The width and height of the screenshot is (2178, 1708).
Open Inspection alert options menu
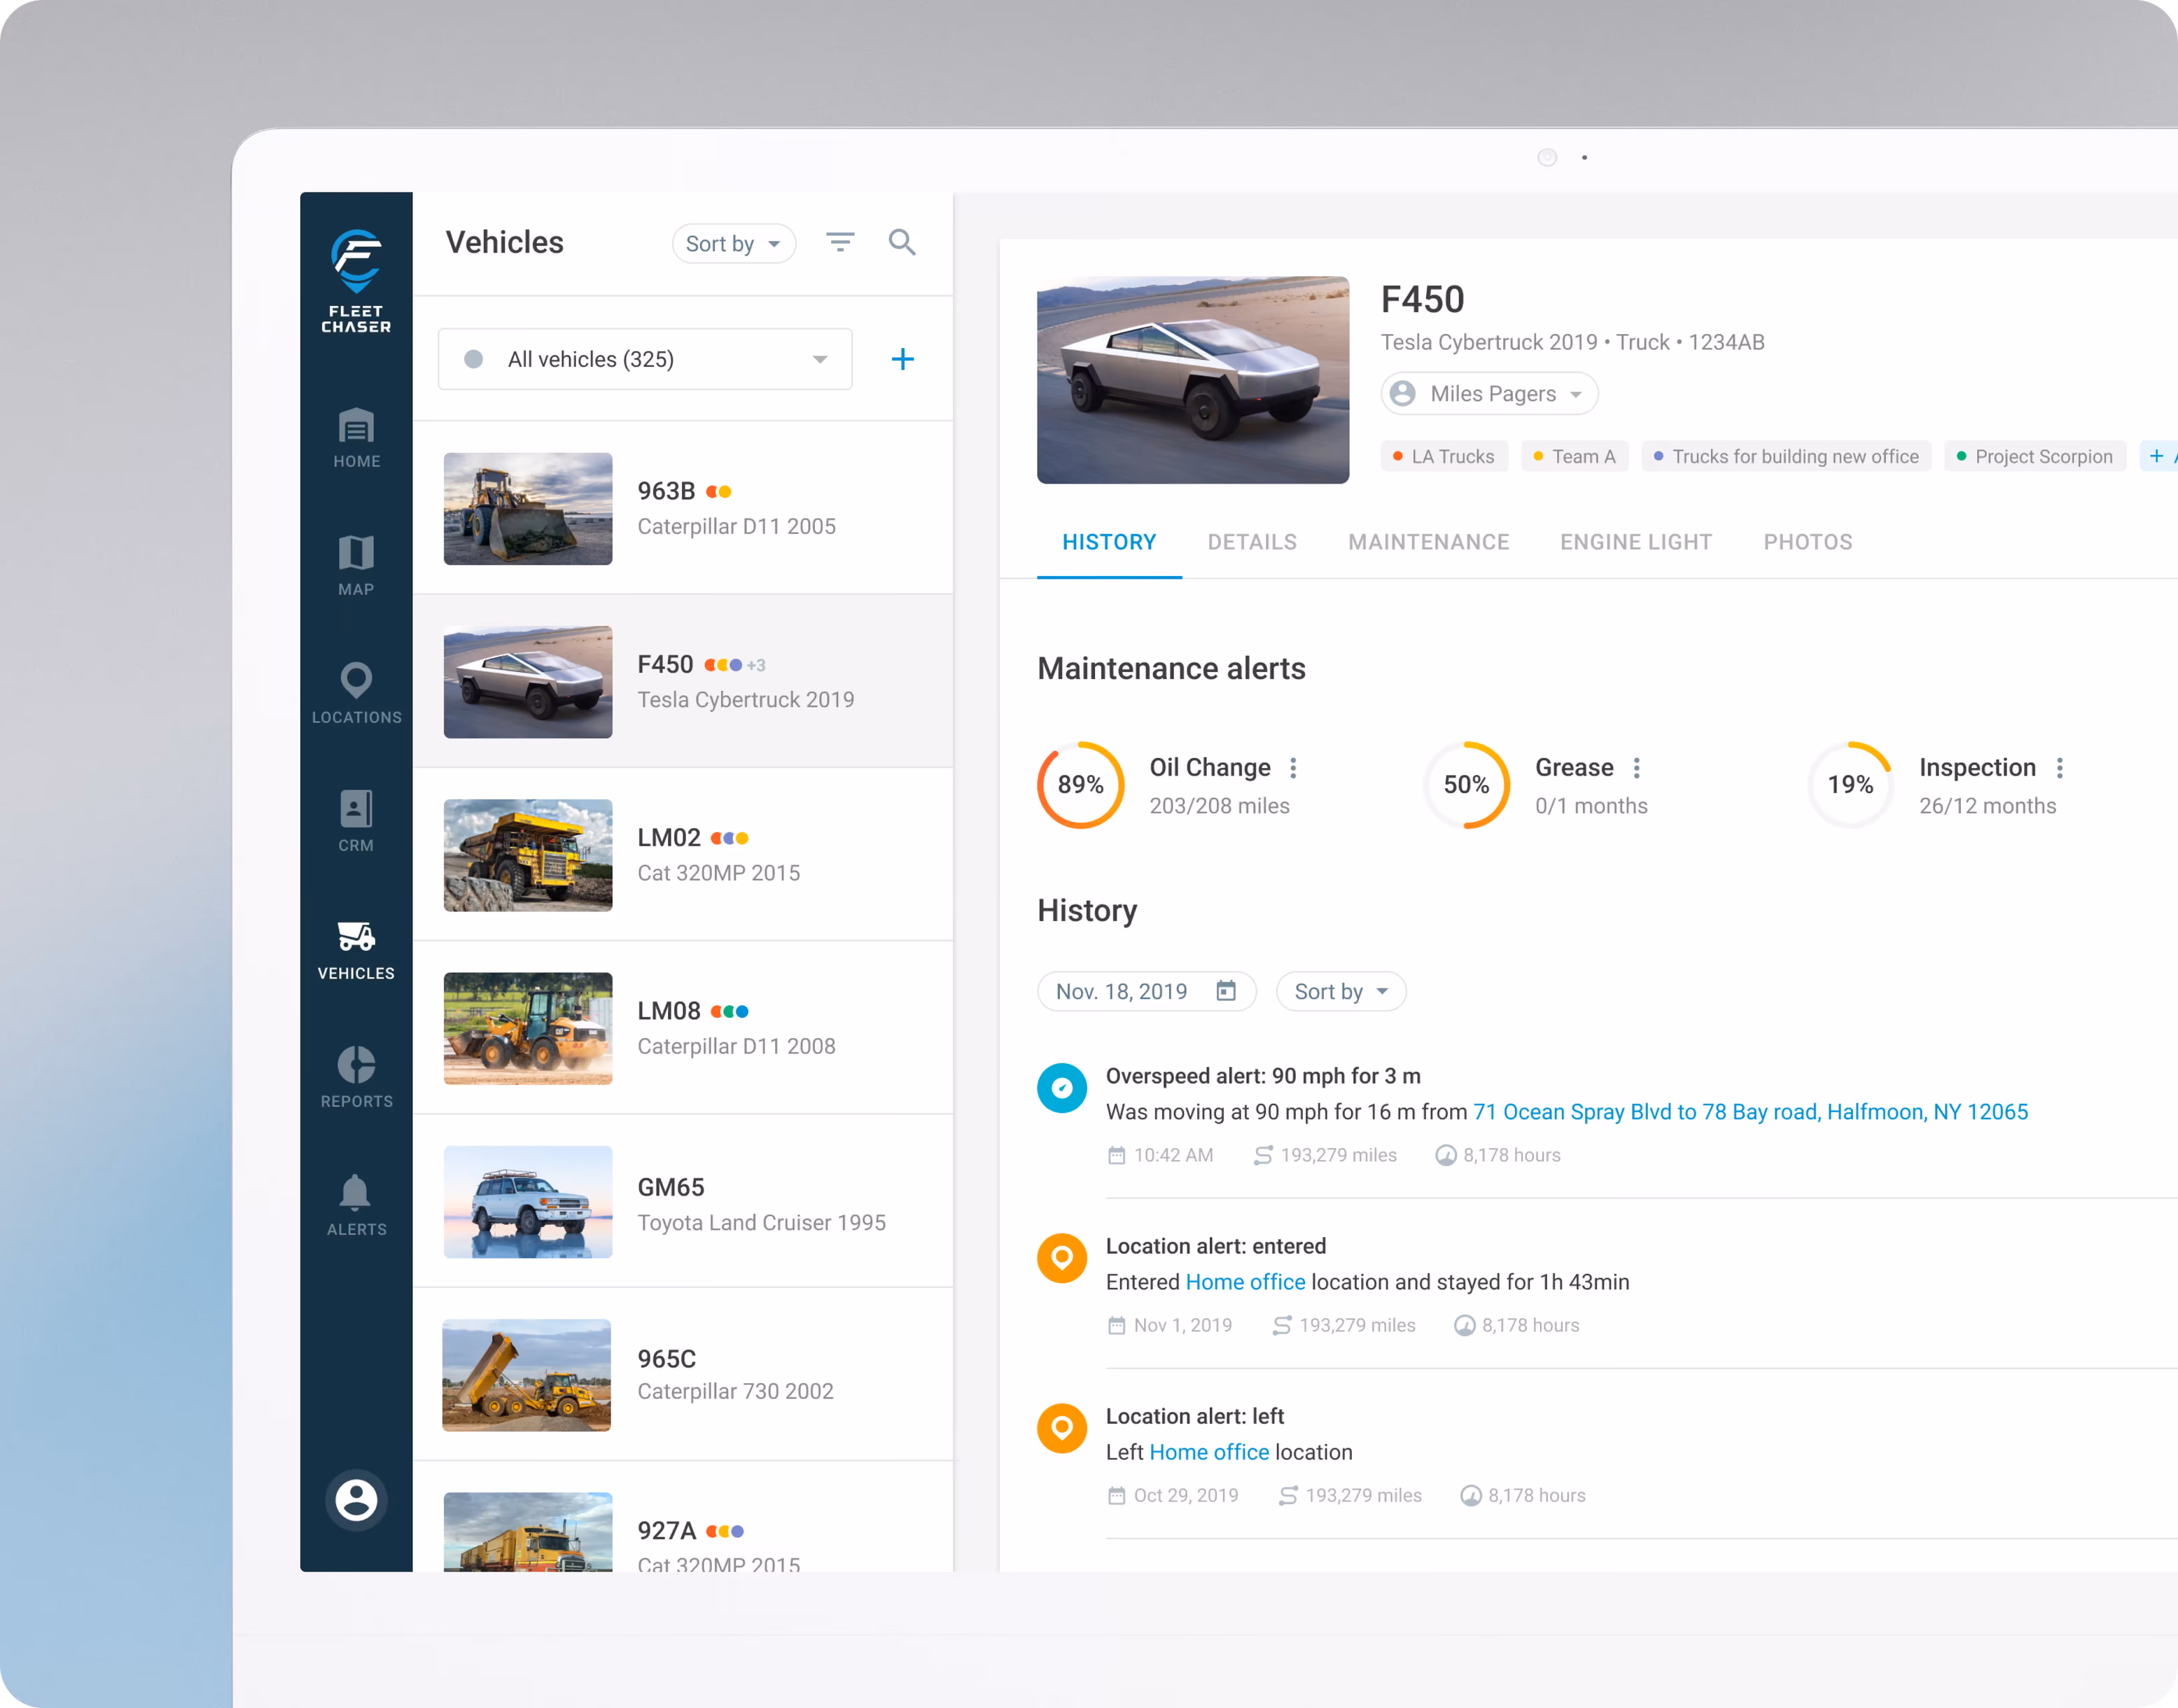[x=2059, y=768]
